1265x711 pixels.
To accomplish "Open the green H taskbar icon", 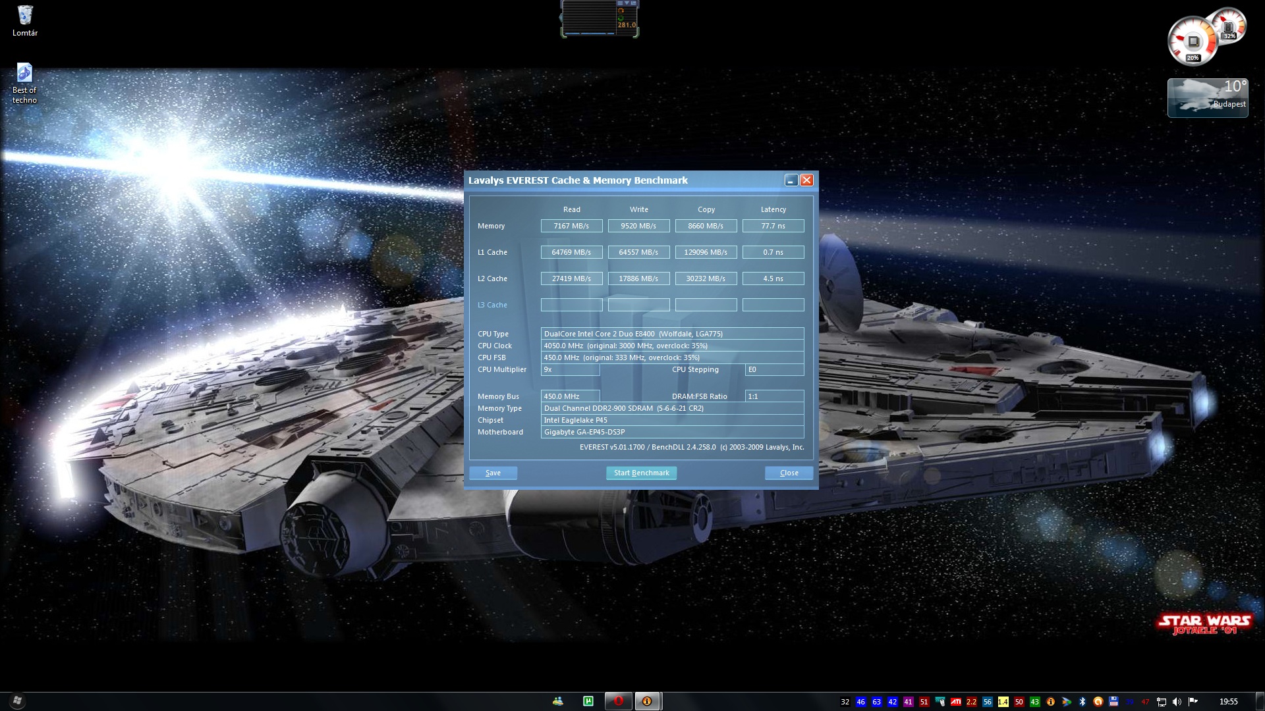I will click(x=588, y=701).
